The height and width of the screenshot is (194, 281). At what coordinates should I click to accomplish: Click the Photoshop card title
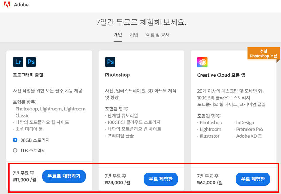coord(117,75)
